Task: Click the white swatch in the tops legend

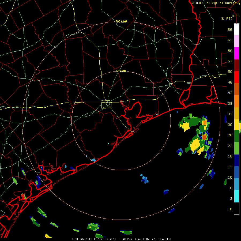Action: tap(236, 29)
